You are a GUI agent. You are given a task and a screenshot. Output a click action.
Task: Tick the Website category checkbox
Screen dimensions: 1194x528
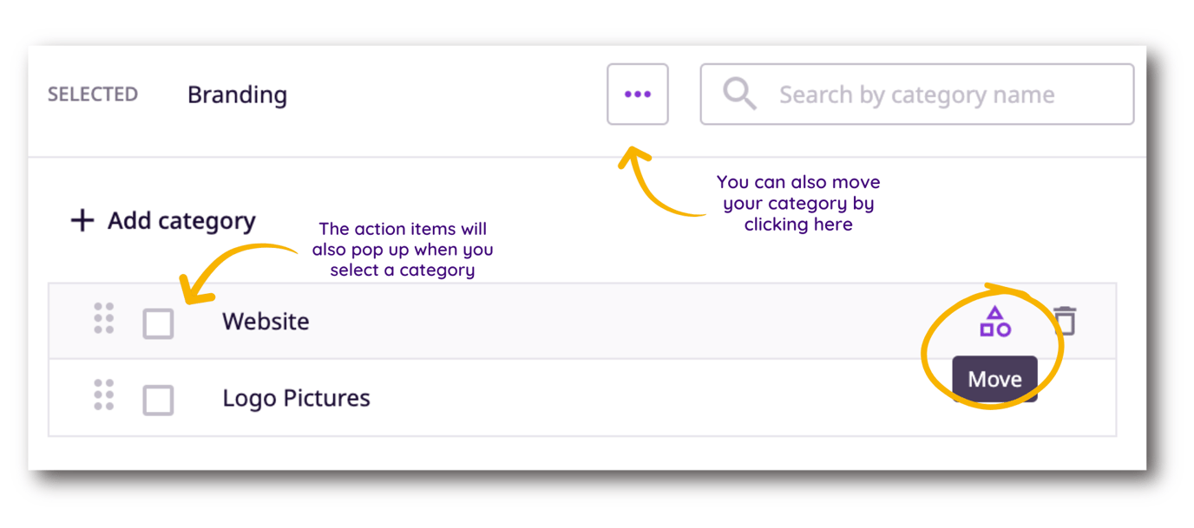pyautogui.click(x=158, y=323)
